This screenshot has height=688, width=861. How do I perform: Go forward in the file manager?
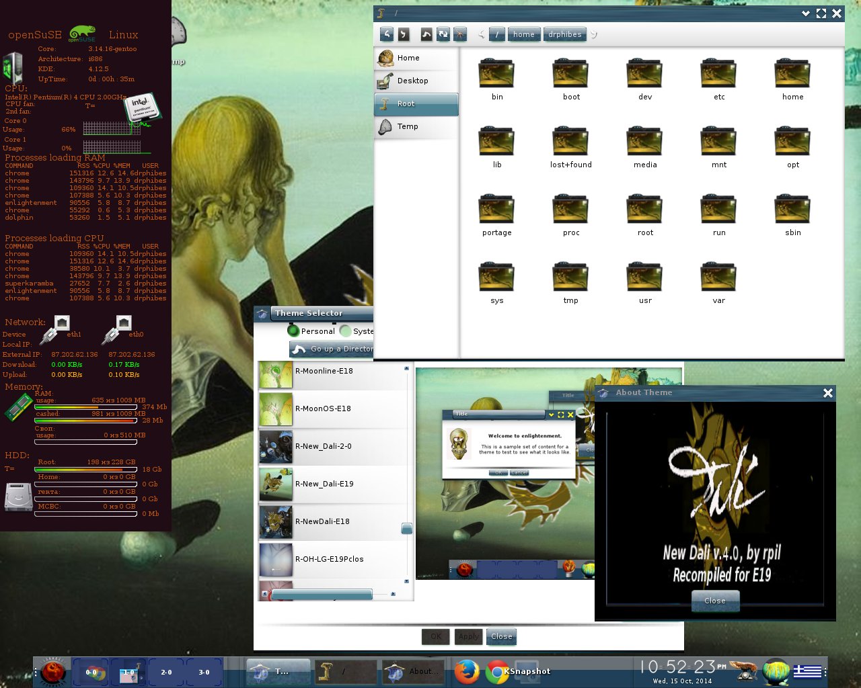[x=403, y=34]
